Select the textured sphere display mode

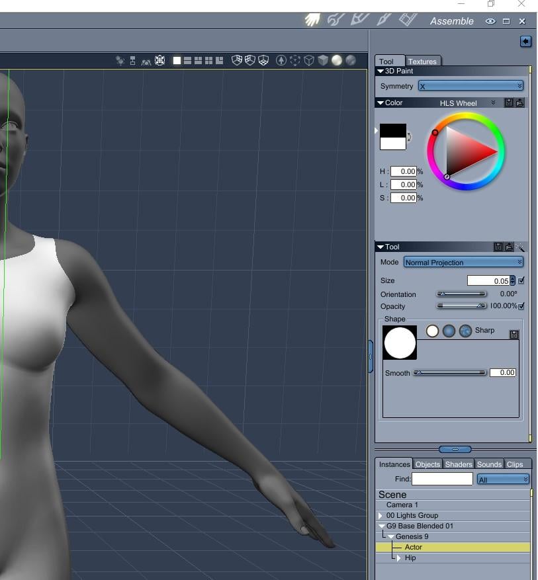point(351,60)
